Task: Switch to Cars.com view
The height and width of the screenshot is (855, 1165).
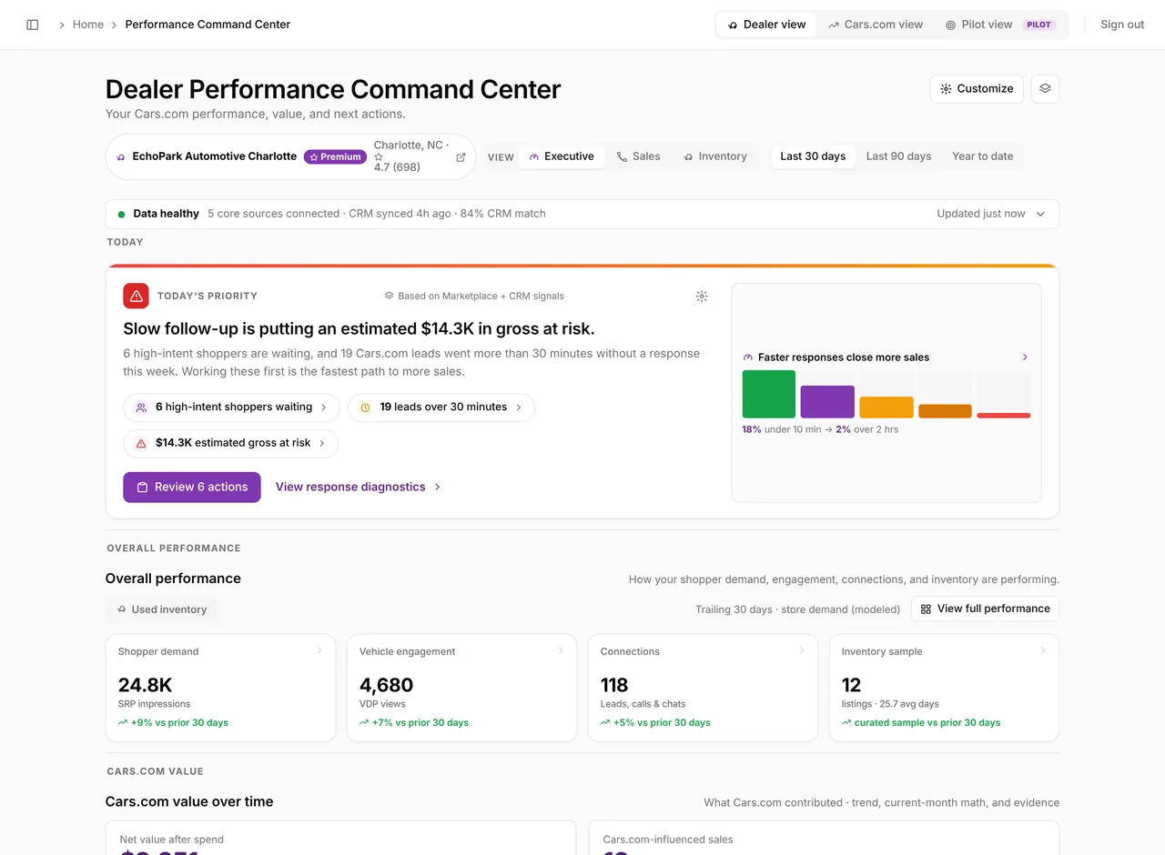Action: click(x=876, y=25)
